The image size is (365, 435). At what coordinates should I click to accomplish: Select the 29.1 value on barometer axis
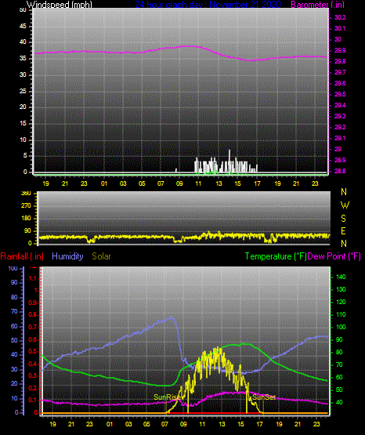(x=340, y=138)
